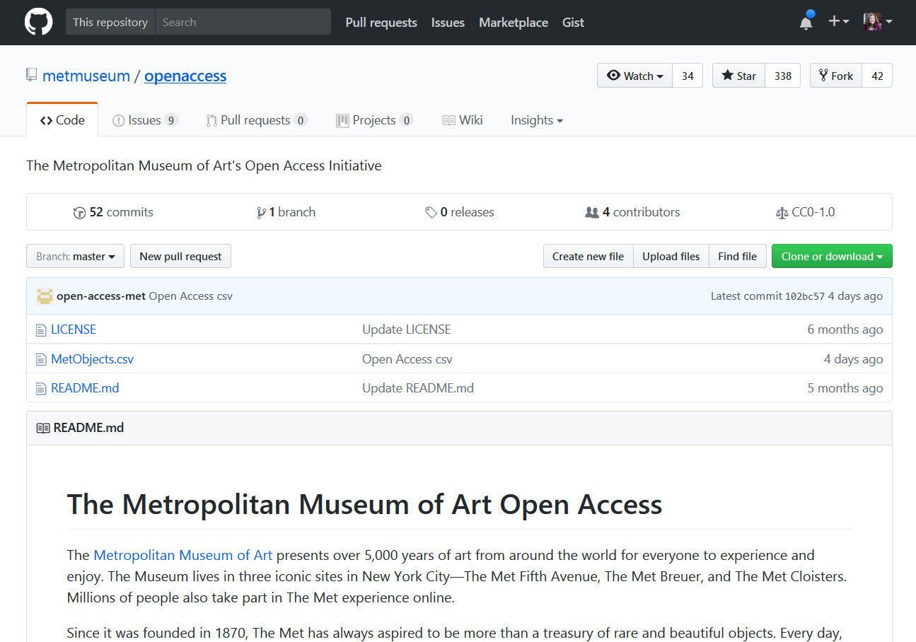
Task: Click the LICENSE file icon
Action: [x=41, y=329]
